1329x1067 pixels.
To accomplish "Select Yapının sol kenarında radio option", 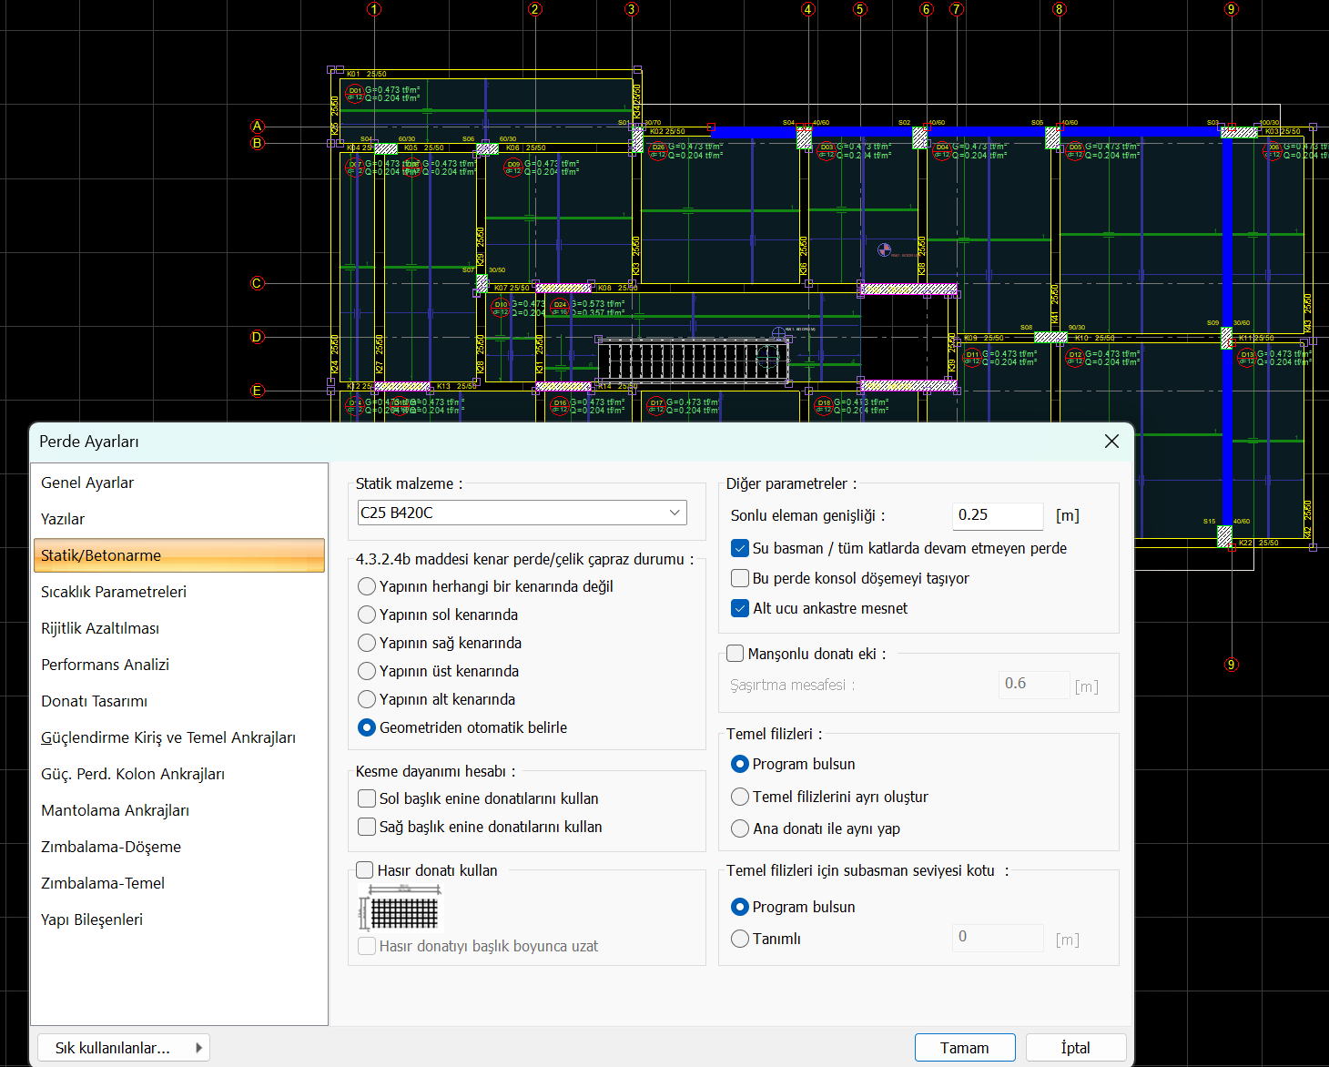I will point(367,615).
